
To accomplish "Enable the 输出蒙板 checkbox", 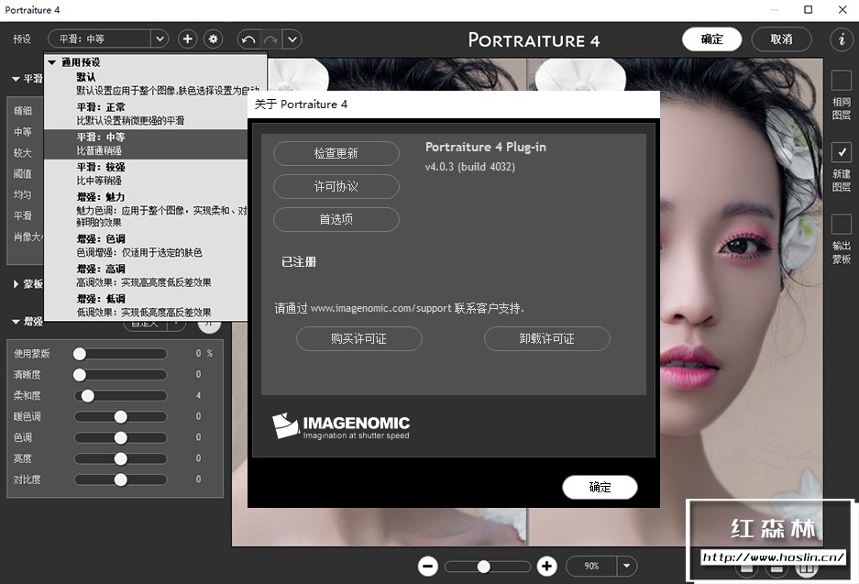I will click(840, 223).
